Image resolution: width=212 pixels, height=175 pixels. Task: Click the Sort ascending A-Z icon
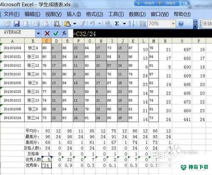[x=131, y=24]
